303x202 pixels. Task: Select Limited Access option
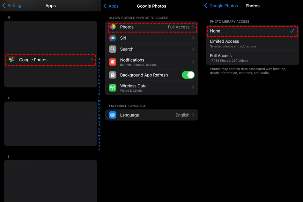coord(252,44)
